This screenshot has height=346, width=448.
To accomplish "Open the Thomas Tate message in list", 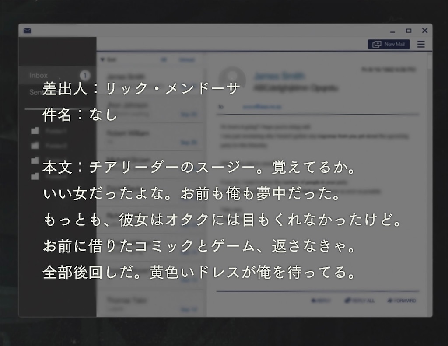I will tap(151, 304).
